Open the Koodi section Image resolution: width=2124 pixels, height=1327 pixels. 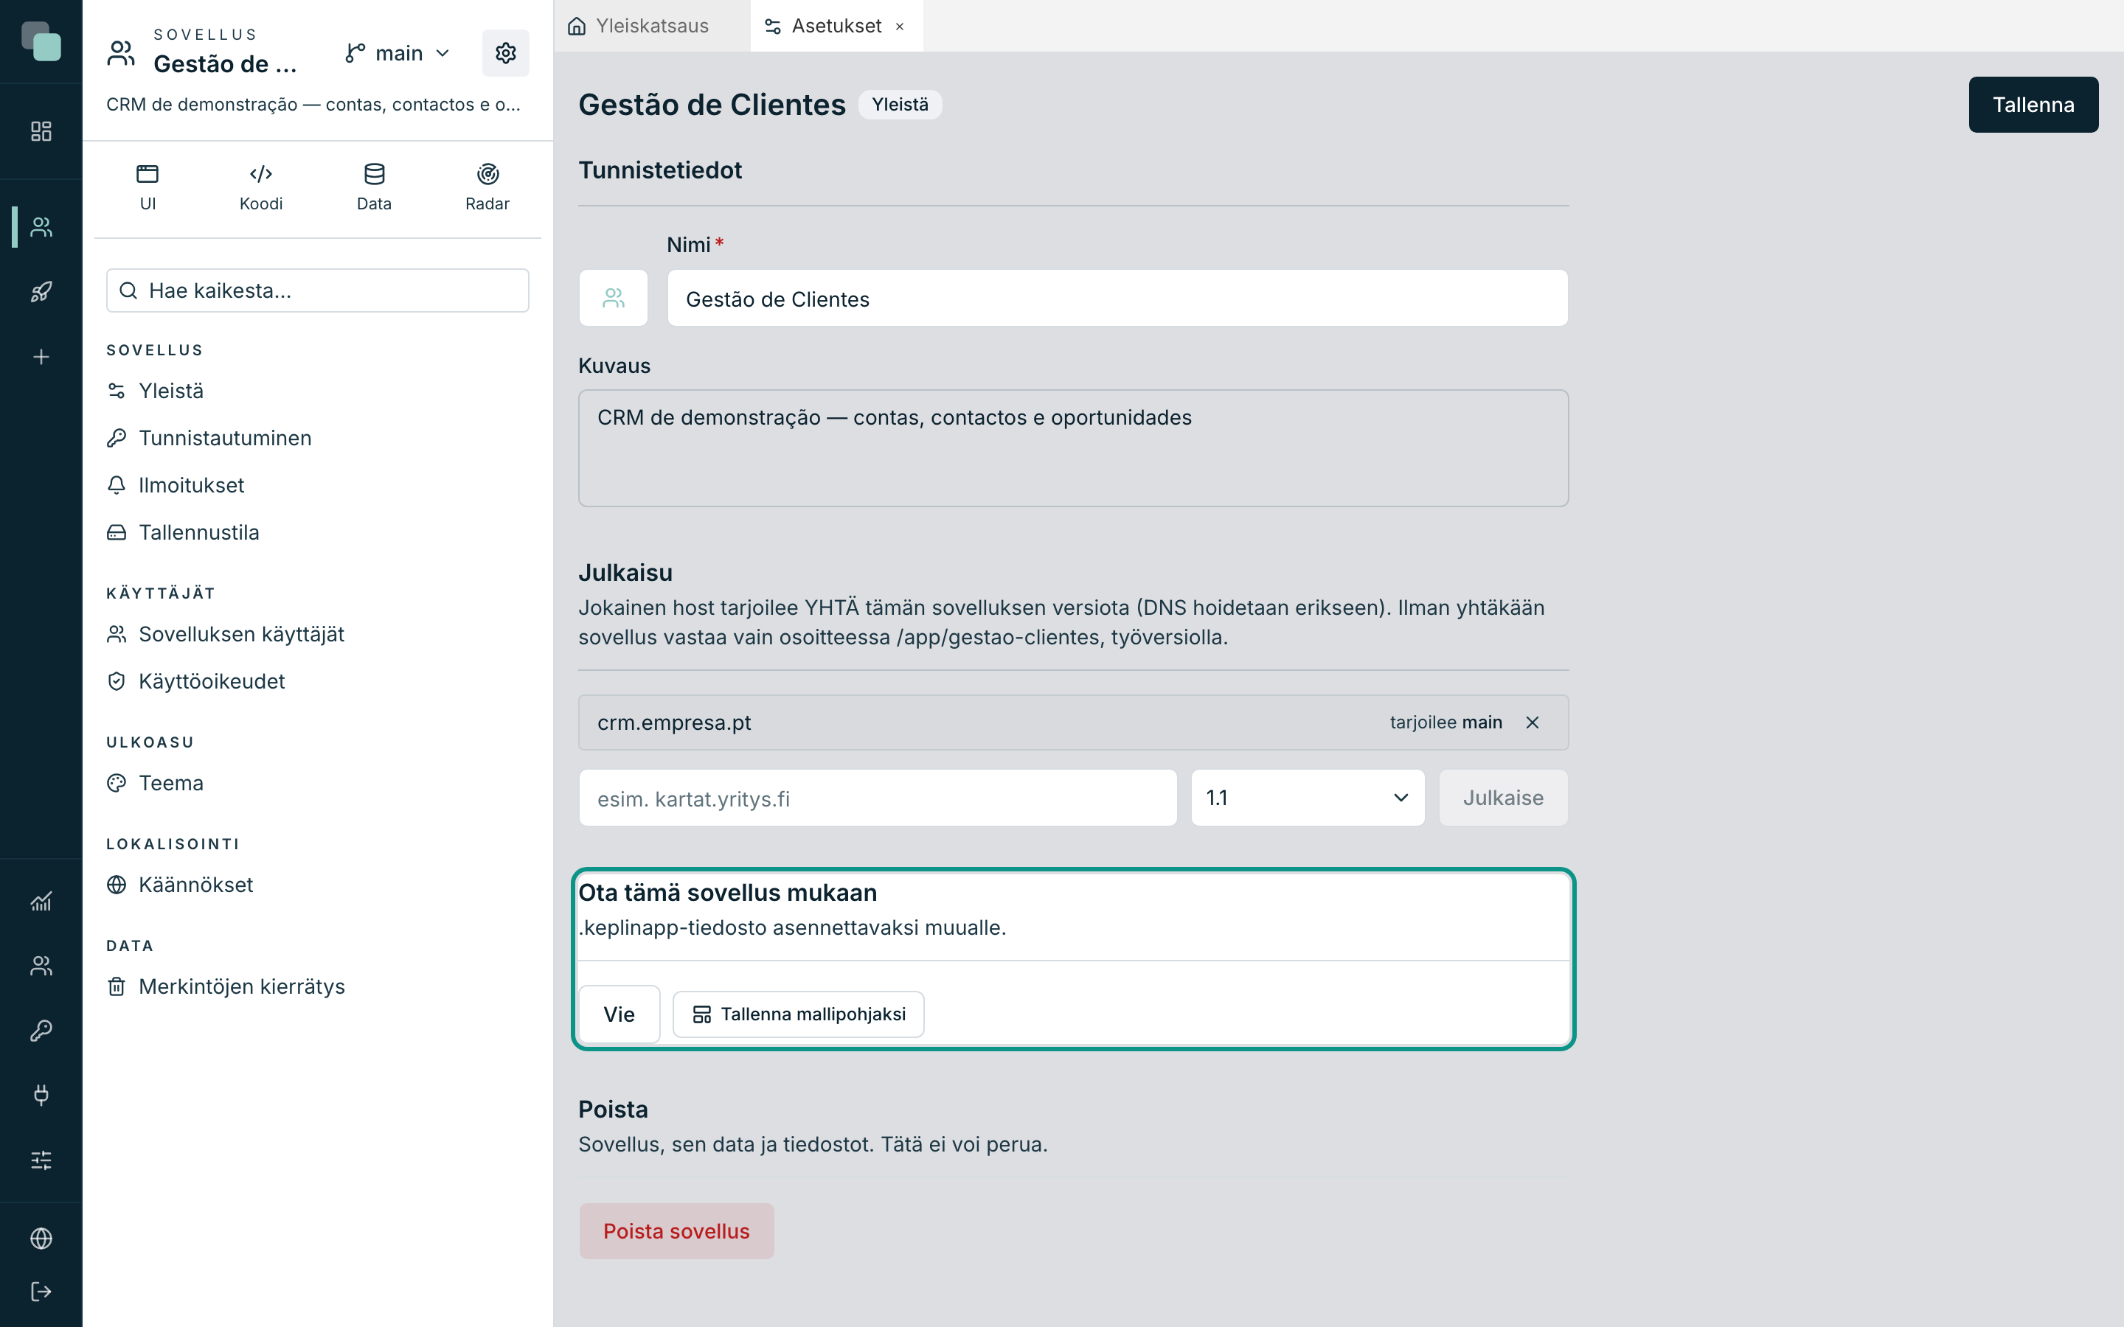coord(260,187)
